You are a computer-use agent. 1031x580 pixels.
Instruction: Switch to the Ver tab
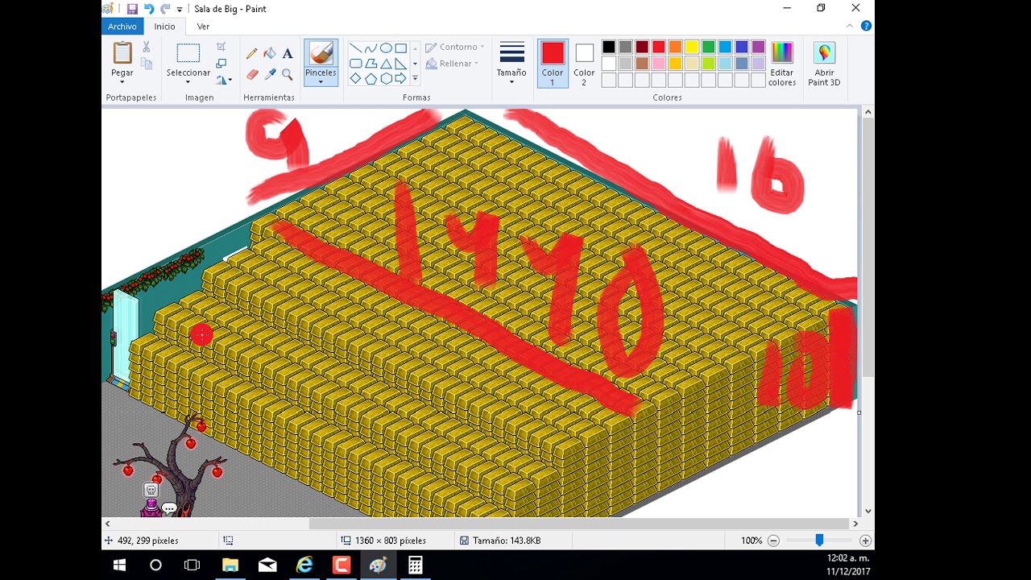pos(204,27)
